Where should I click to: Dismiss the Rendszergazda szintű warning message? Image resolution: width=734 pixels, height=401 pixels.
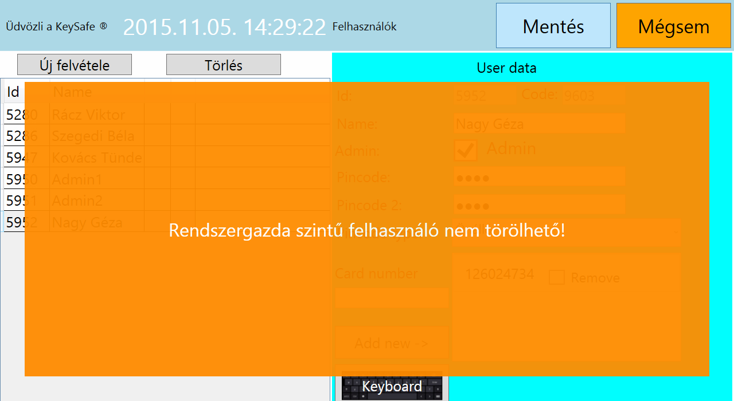point(367,229)
